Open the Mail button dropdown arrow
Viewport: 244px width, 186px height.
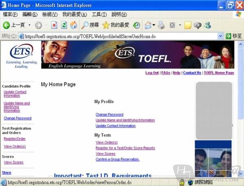154,25
